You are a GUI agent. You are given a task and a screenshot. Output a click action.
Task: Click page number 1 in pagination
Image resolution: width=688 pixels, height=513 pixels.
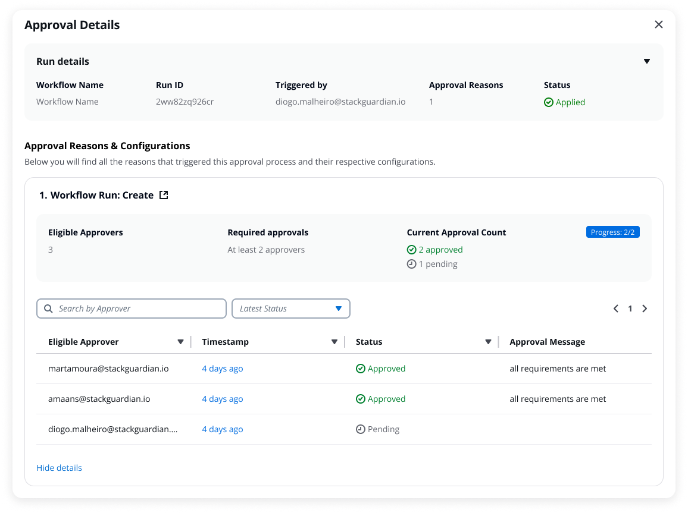pyautogui.click(x=630, y=309)
